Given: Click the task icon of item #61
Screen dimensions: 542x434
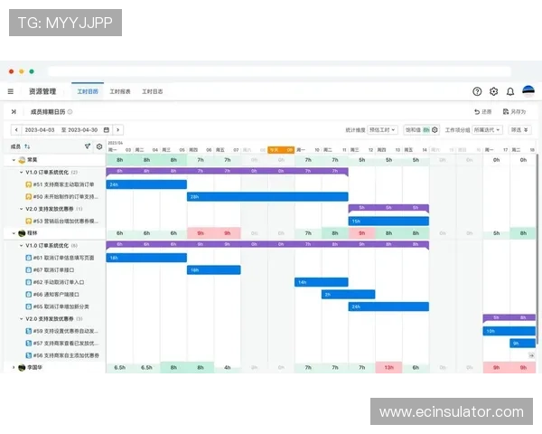Looking at the screenshot, I should [x=29, y=258].
